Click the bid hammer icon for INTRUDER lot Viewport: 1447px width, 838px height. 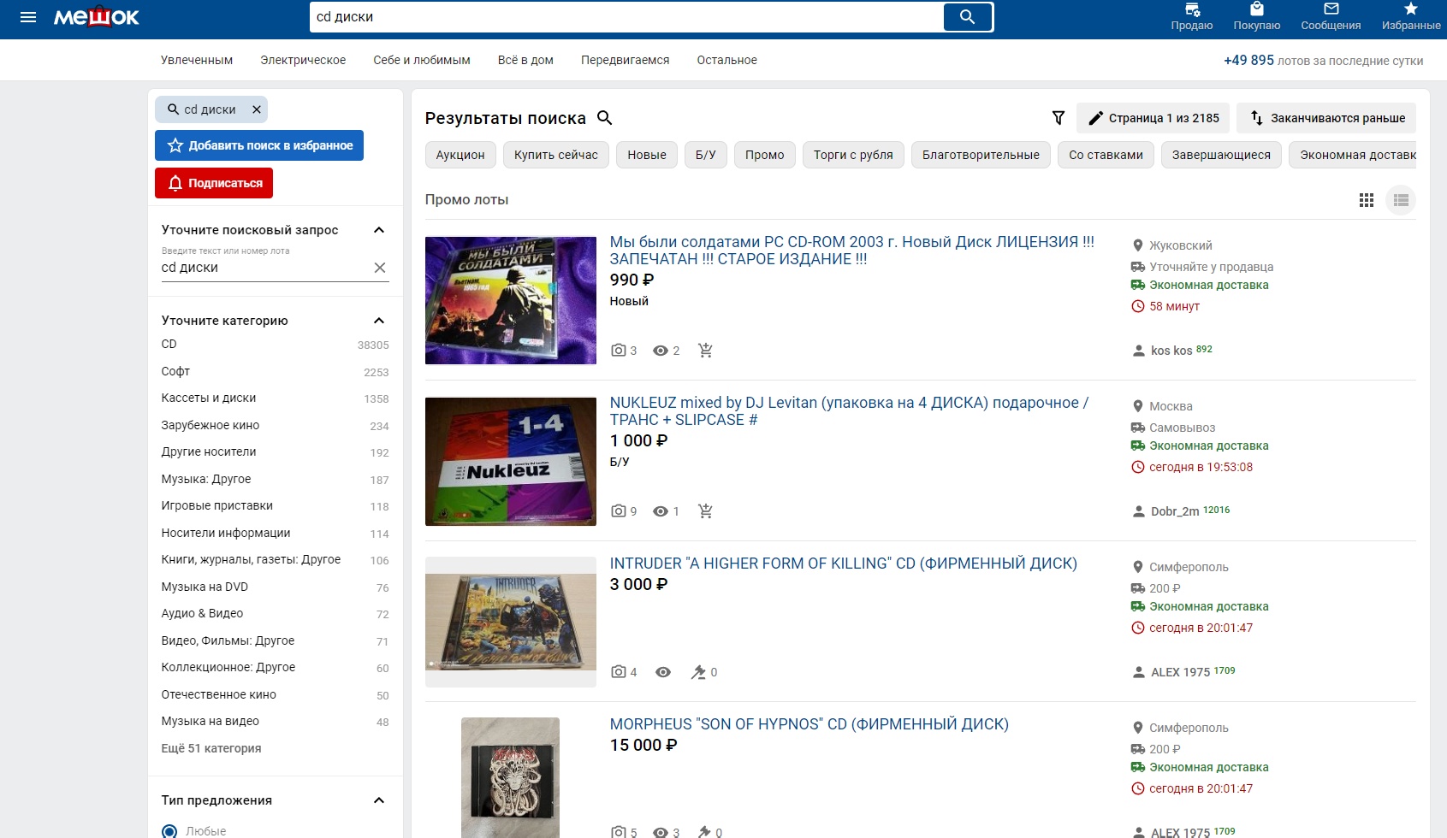coord(698,672)
